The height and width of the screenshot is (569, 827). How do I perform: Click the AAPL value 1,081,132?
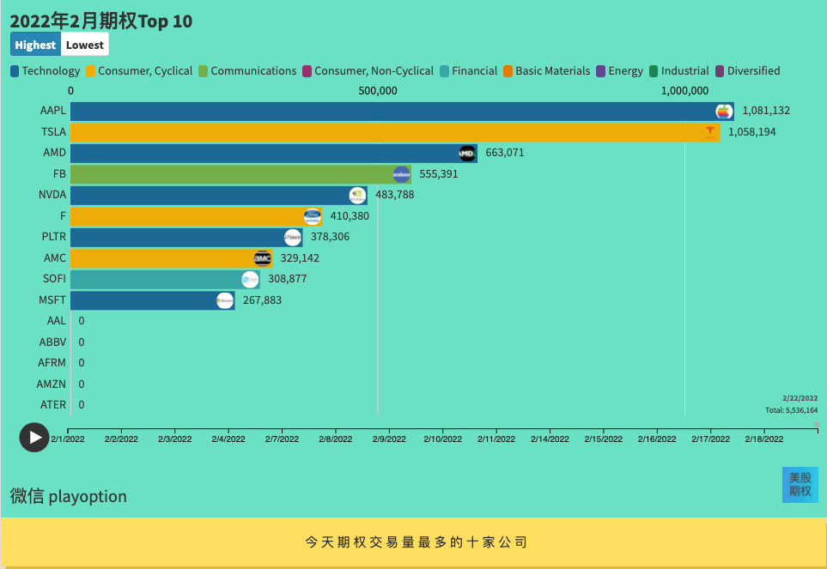(766, 111)
